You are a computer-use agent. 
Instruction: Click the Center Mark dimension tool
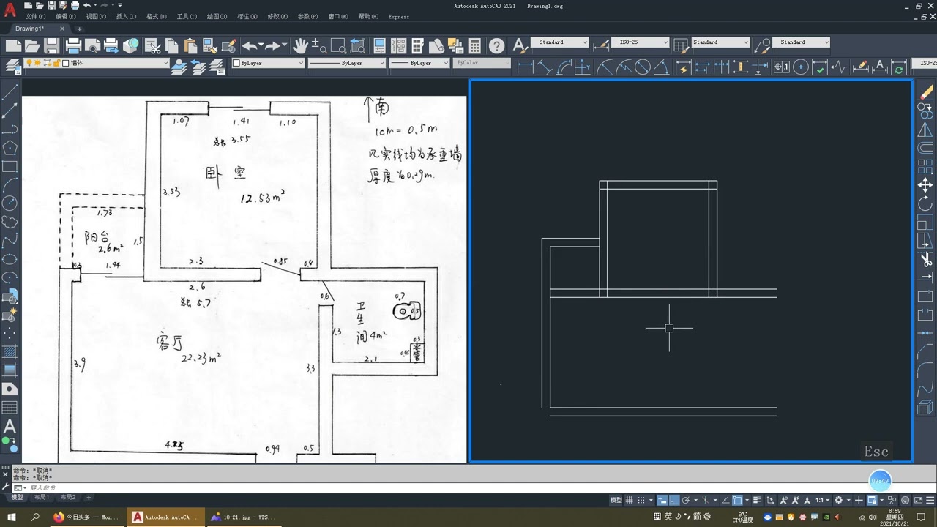pyautogui.click(x=801, y=67)
